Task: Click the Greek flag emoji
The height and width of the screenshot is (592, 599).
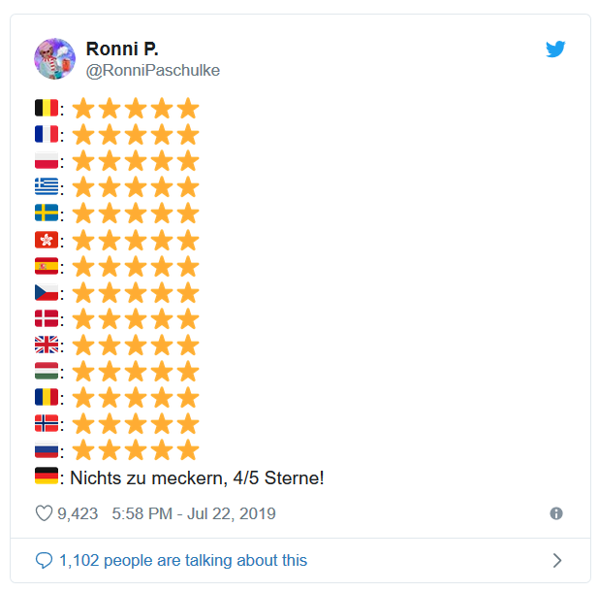Action: click(46, 186)
